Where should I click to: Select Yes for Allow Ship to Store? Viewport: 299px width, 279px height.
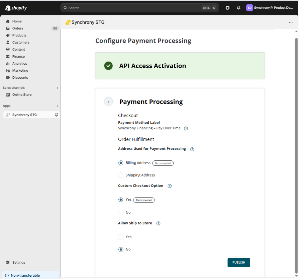click(x=121, y=237)
